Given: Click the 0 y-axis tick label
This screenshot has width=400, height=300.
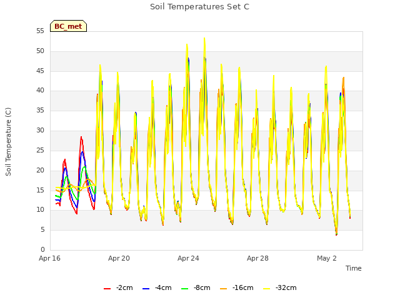Looking at the screenshot, I should click(x=42, y=249).
